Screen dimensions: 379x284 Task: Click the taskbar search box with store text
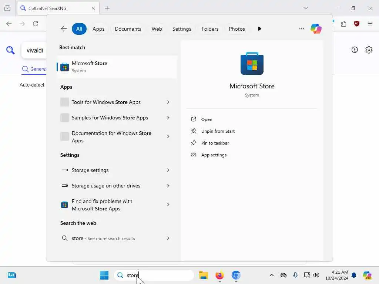coord(154,275)
